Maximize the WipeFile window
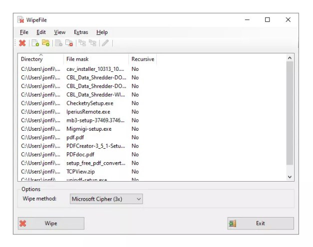This screenshot has width=313, height=247. pos(267,20)
